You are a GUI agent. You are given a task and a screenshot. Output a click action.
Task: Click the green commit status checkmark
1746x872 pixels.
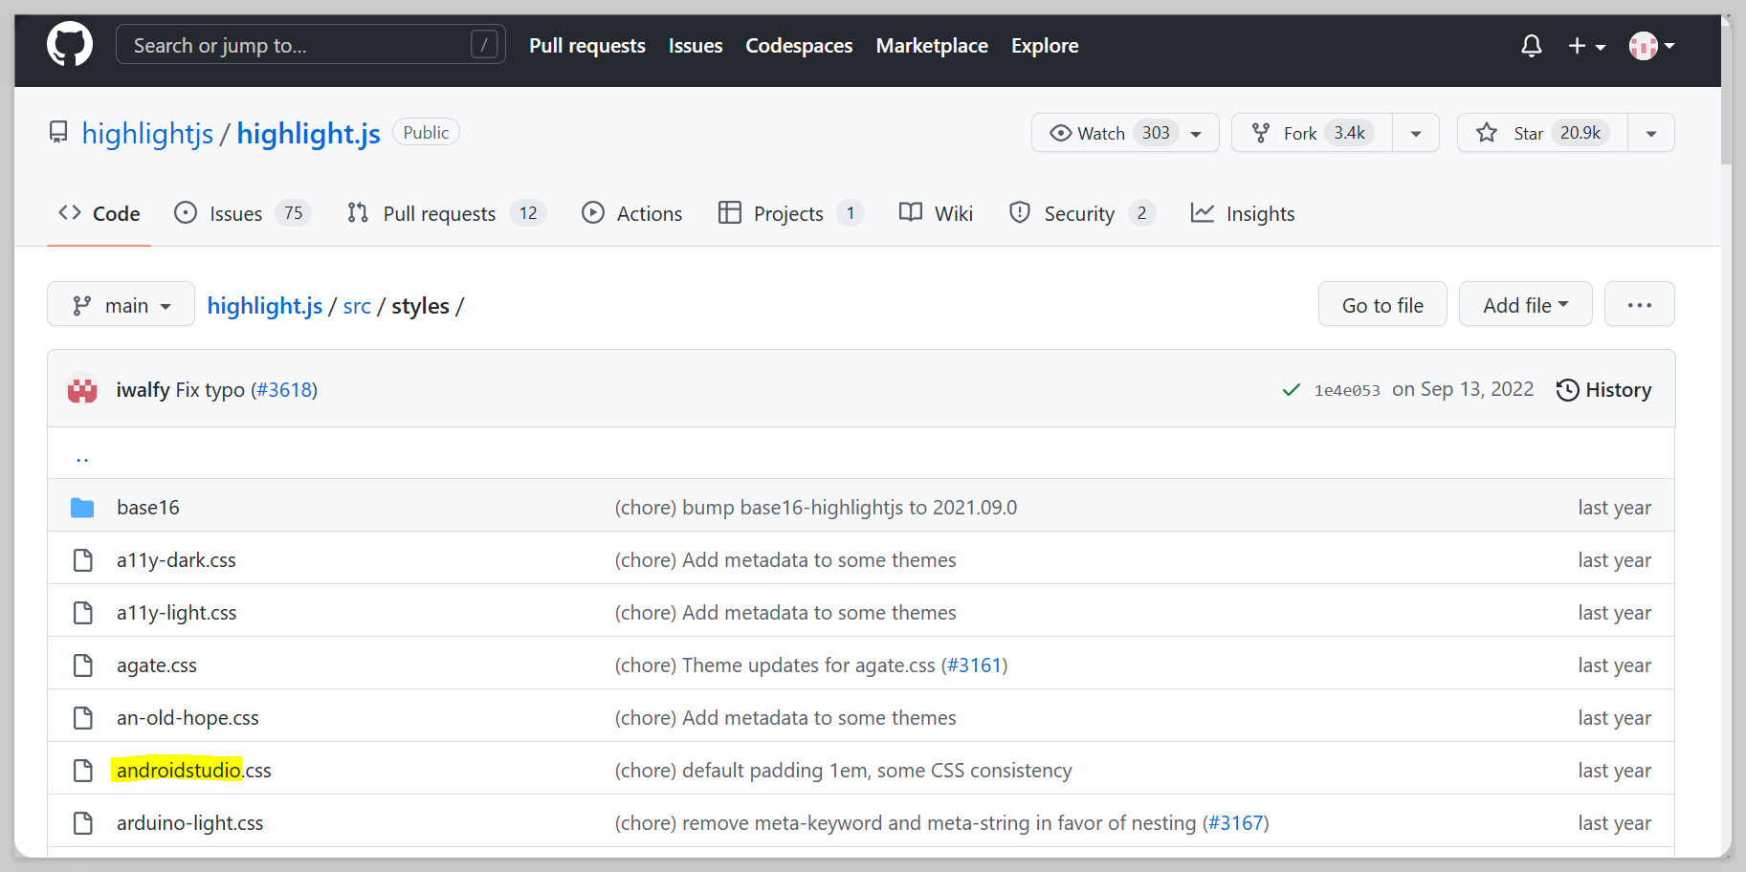click(1291, 390)
